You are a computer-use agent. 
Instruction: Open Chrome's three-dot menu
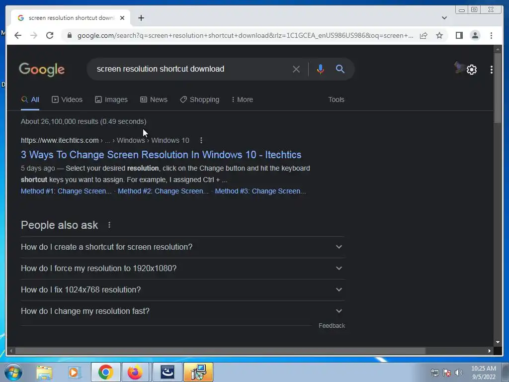click(491, 35)
